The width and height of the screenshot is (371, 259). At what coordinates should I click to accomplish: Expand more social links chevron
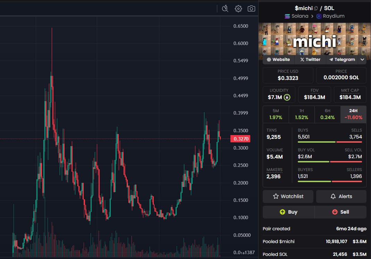coord(362,60)
